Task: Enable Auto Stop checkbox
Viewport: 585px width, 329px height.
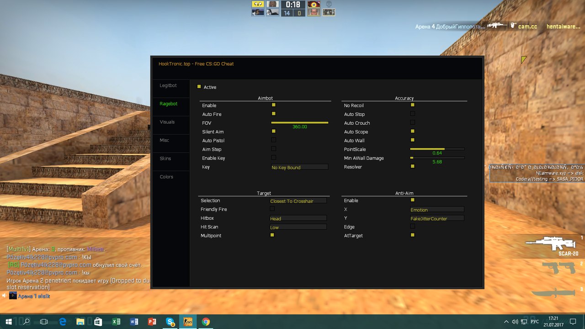Action: (x=412, y=113)
